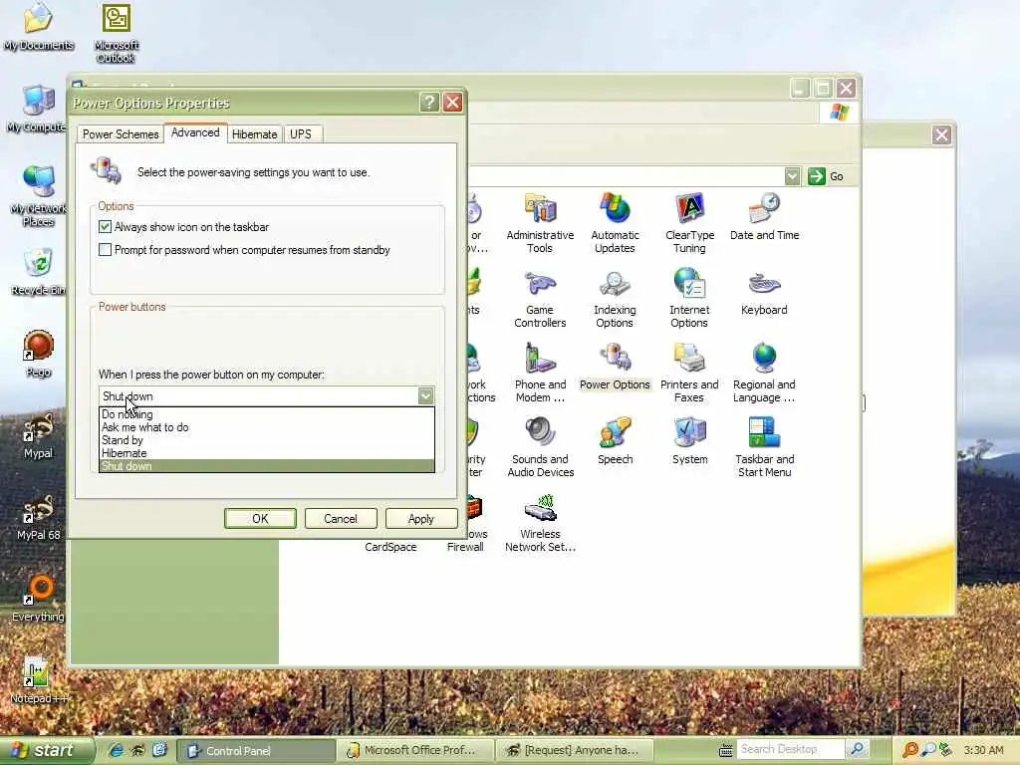The width and height of the screenshot is (1020, 765).
Task: Open Phone and Modem options
Action: coord(540,373)
